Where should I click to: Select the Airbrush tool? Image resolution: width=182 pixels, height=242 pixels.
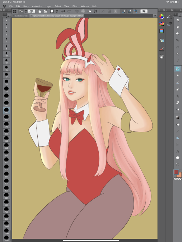tap(178, 89)
